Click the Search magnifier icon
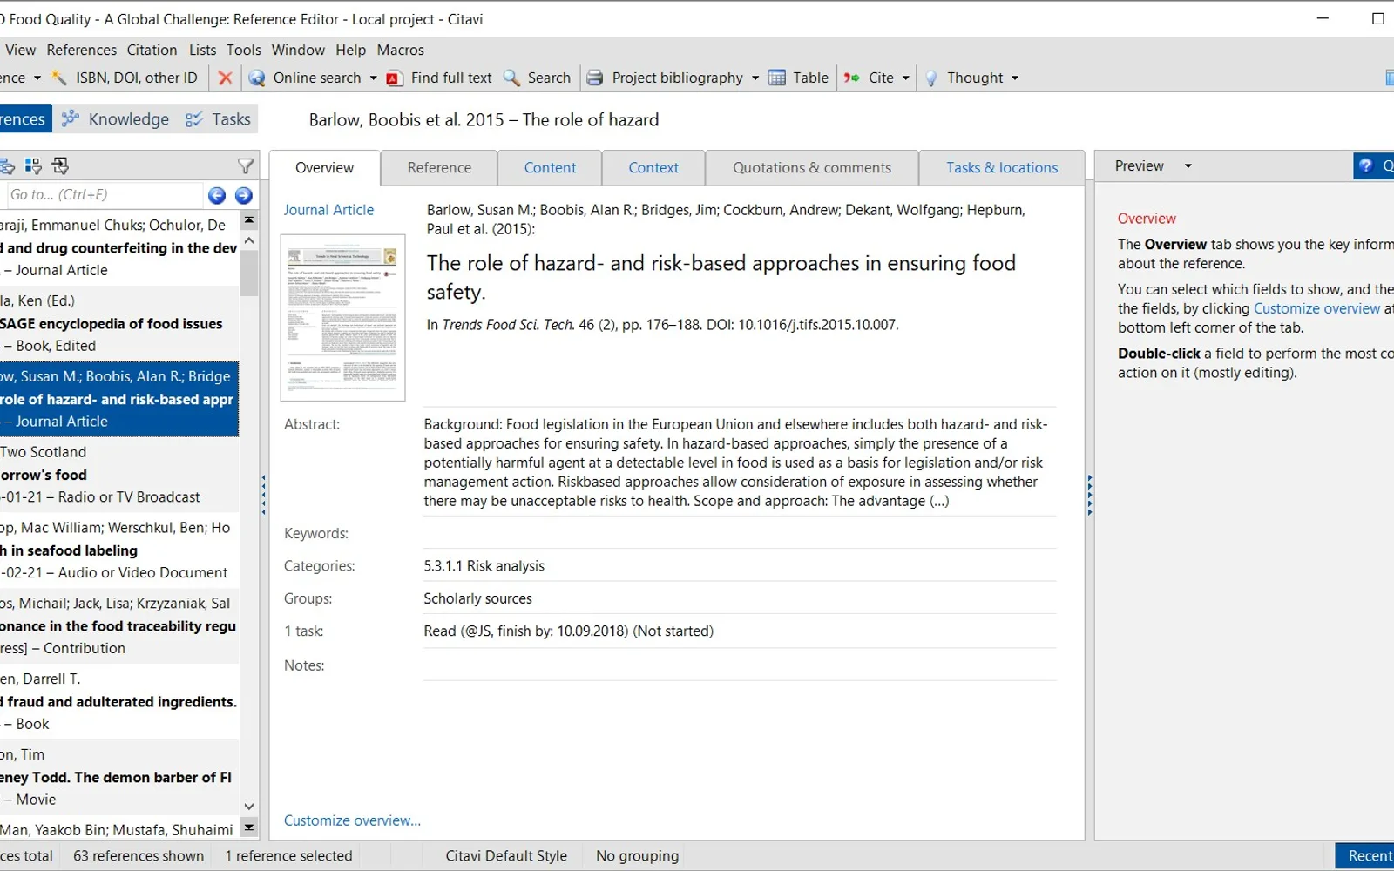Viewport: 1394px width, 871px height. [512, 78]
